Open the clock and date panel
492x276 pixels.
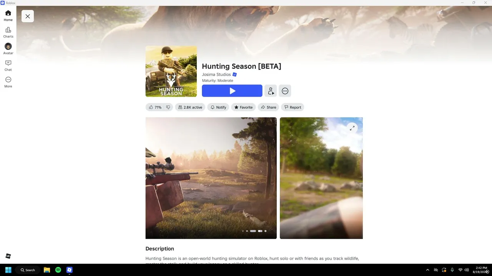tap(481, 270)
